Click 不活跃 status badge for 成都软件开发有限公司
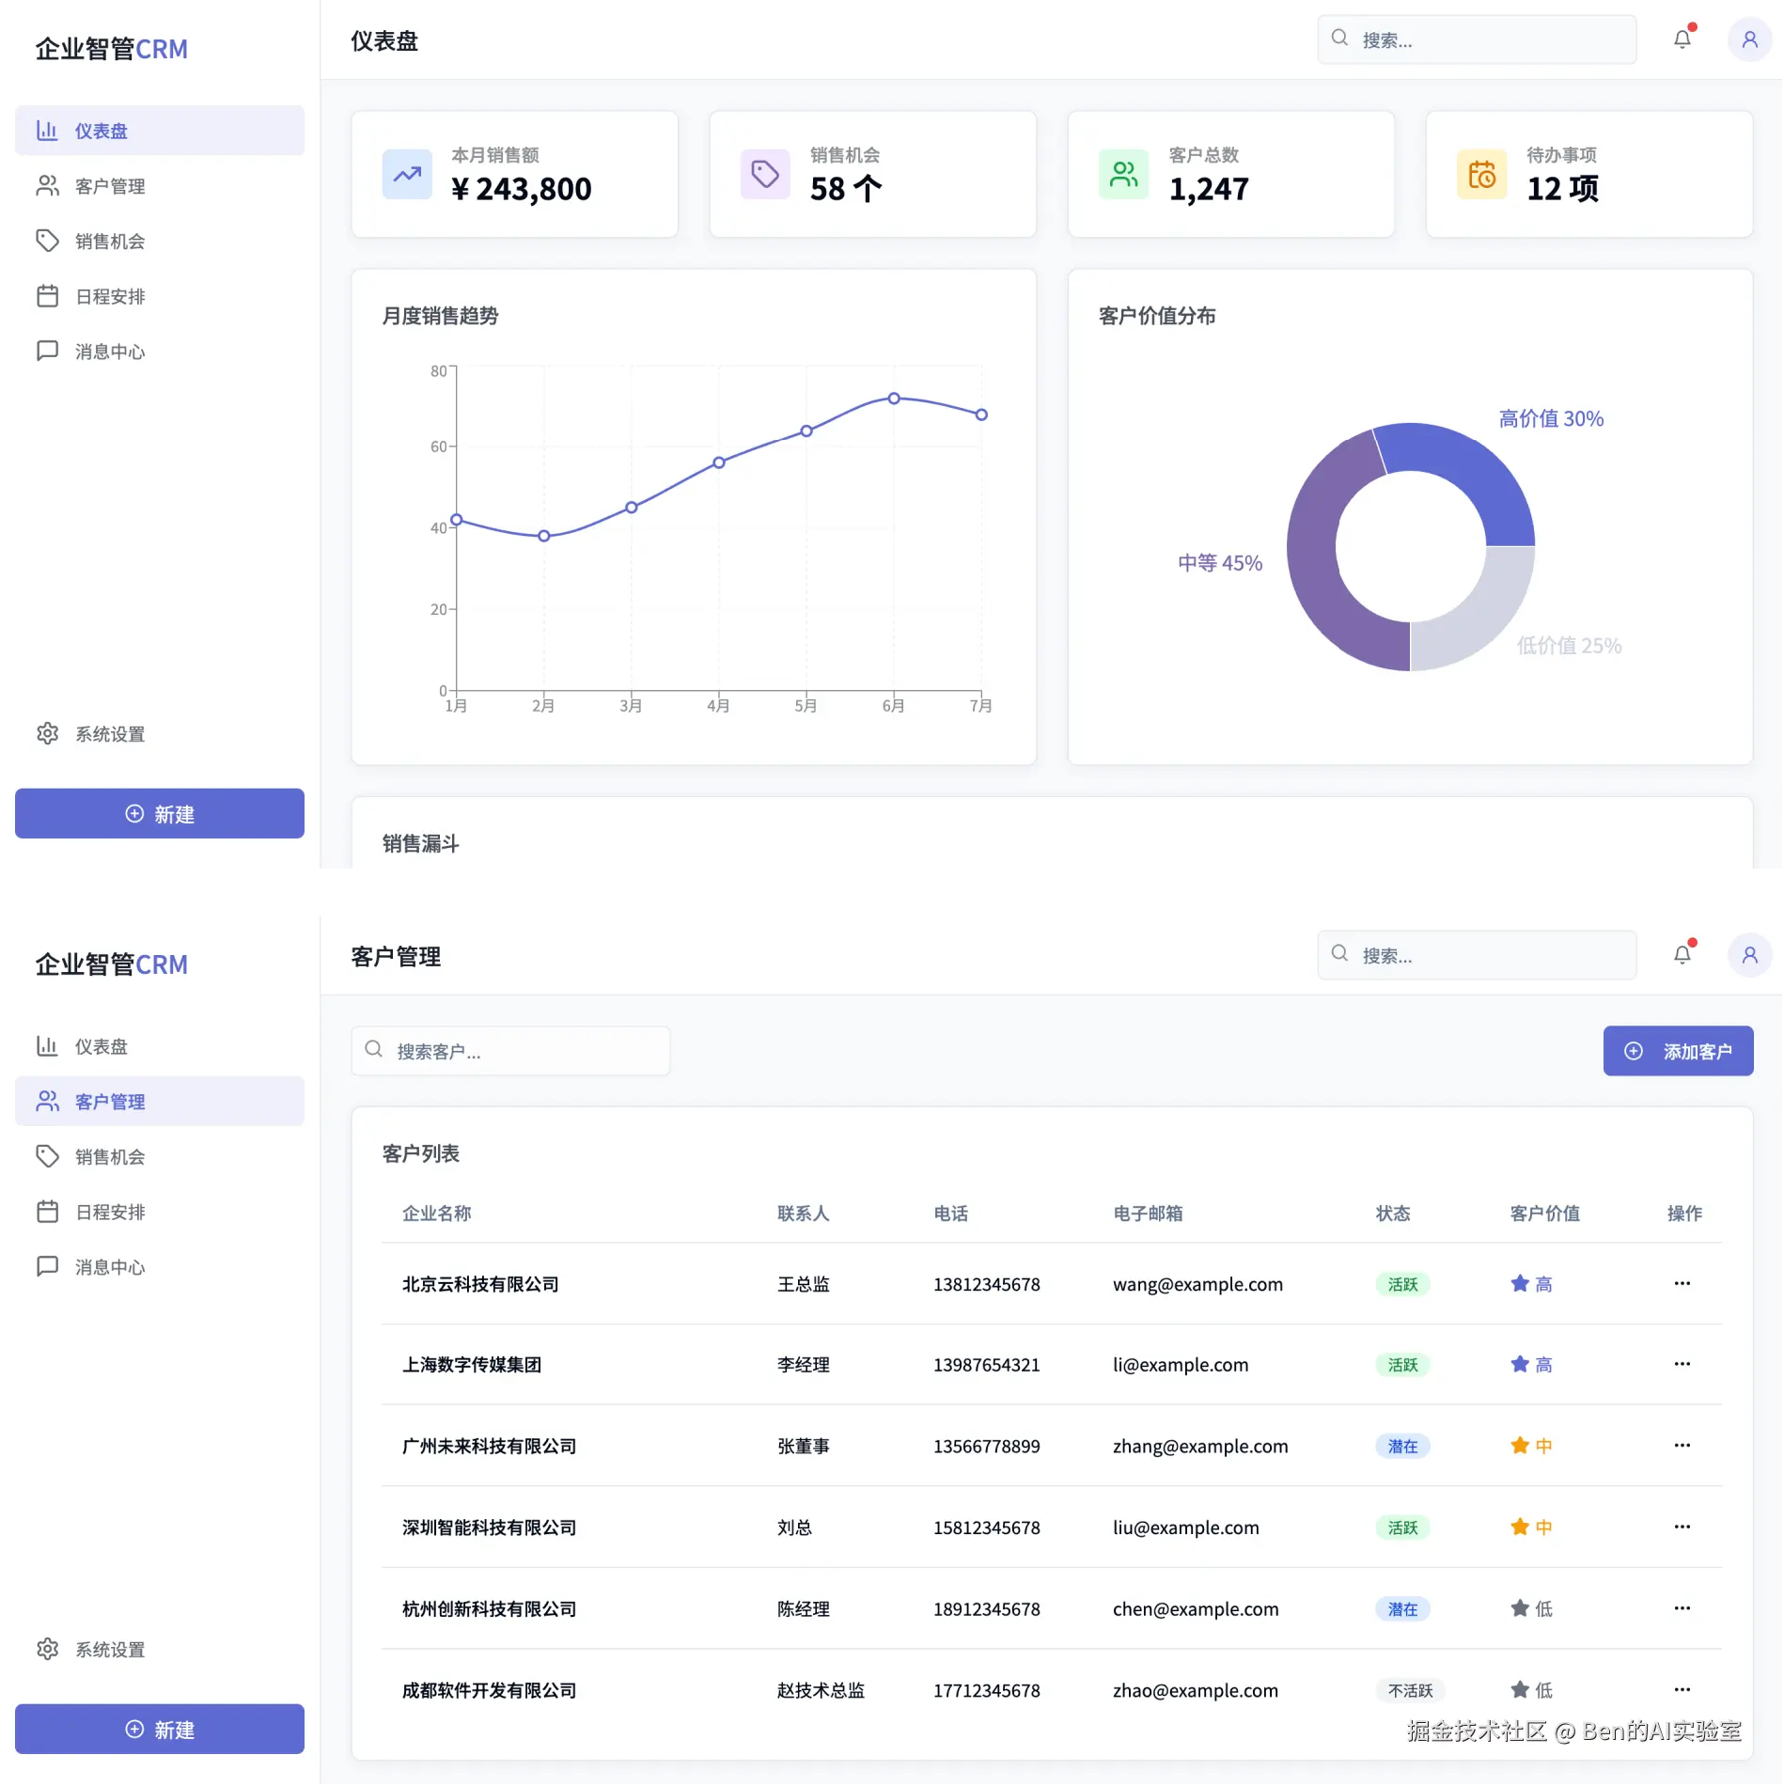Screen dimensions: 1784x1786 [x=1410, y=1690]
